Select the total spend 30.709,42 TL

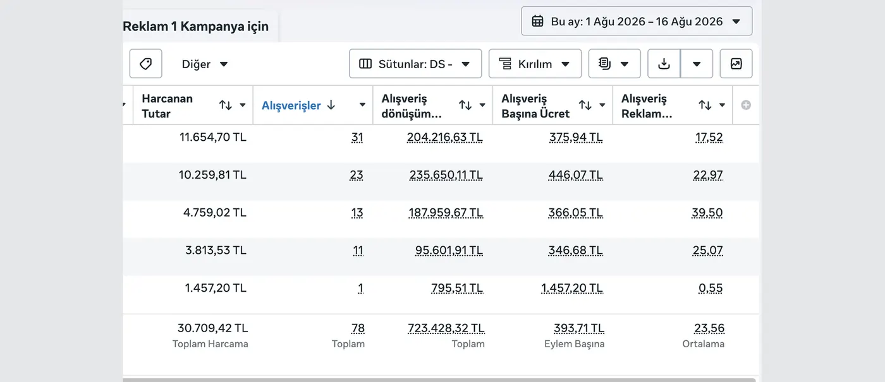(x=213, y=328)
